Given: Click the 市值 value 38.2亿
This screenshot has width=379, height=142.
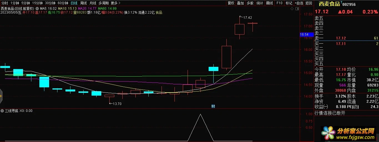Looking at the screenshot, I should (372, 80).
